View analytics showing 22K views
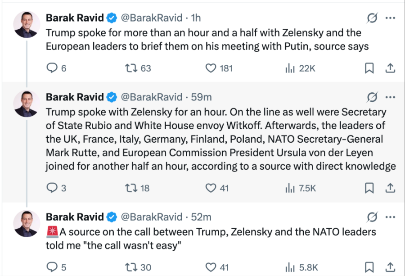 click(289, 68)
